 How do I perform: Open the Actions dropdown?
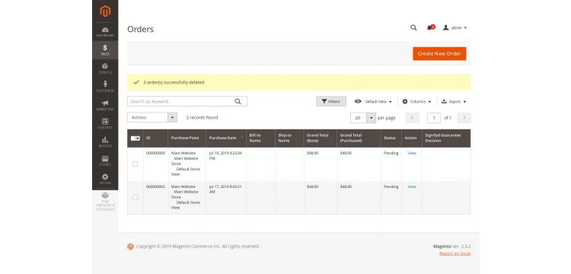click(x=152, y=117)
